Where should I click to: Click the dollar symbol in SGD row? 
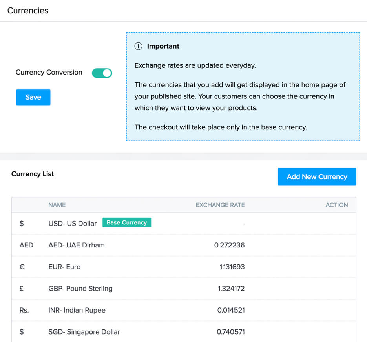[22, 332]
